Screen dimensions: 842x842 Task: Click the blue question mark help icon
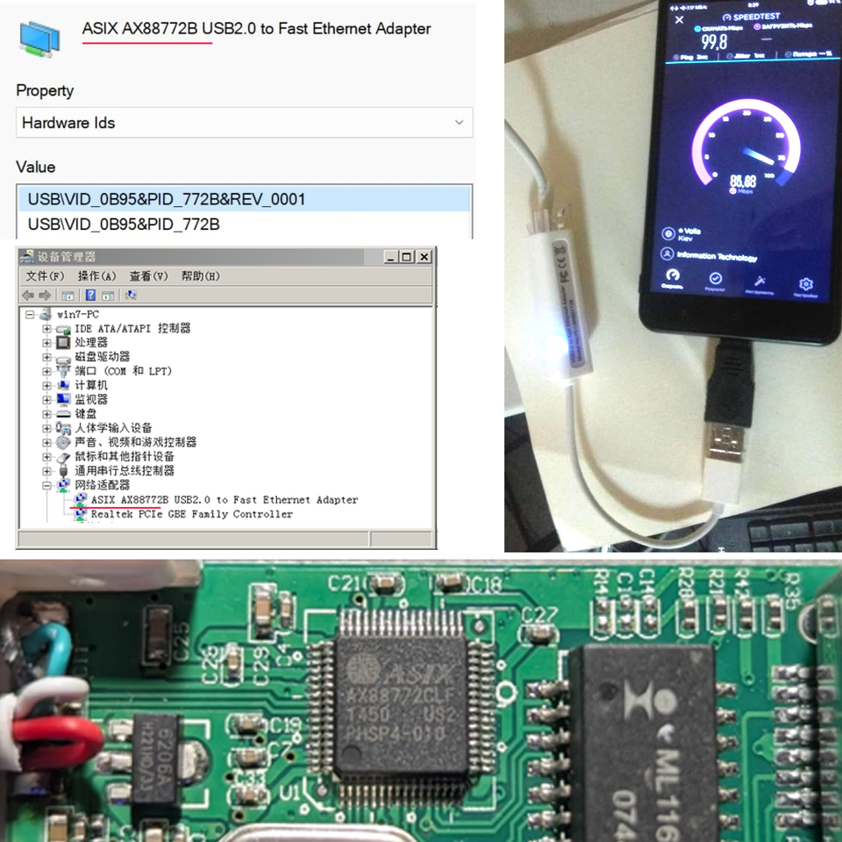click(x=90, y=295)
